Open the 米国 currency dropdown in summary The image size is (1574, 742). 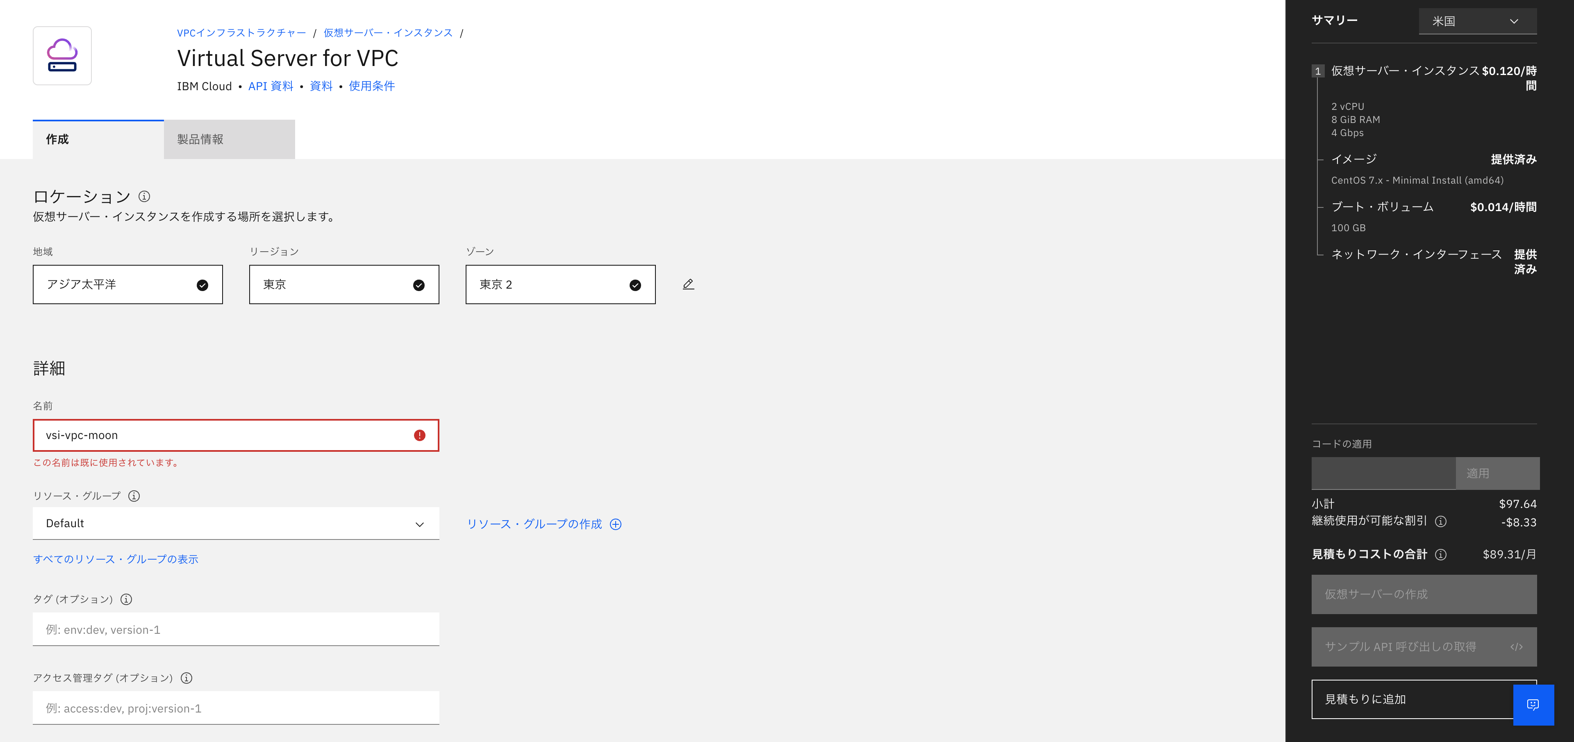[x=1477, y=21]
